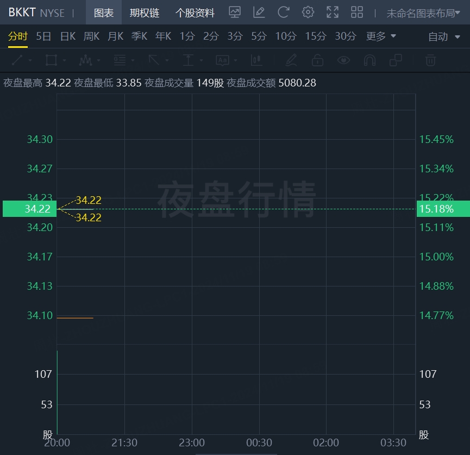Expand rectangle shape tool options
470x455 pixels.
pos(65,60)
